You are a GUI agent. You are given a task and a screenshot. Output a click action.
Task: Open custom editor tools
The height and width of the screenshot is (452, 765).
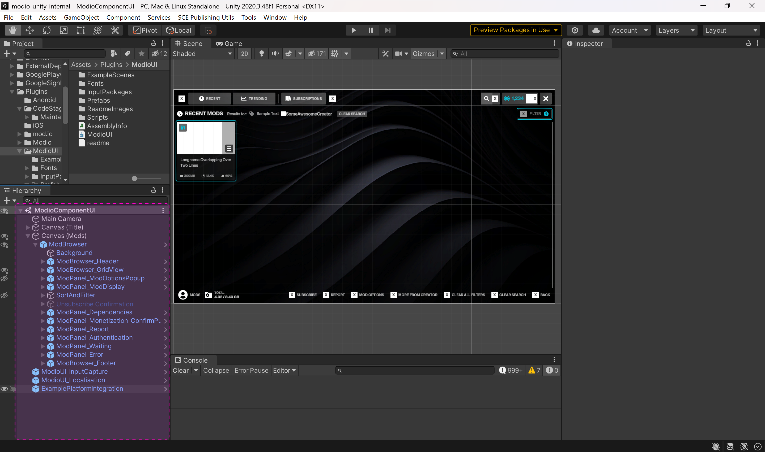coord(115,30)
